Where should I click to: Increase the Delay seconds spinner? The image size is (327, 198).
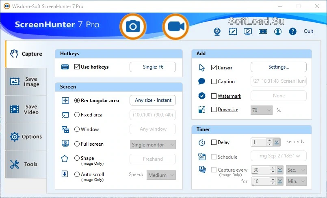pyautogui.click(x=269, y=140)
